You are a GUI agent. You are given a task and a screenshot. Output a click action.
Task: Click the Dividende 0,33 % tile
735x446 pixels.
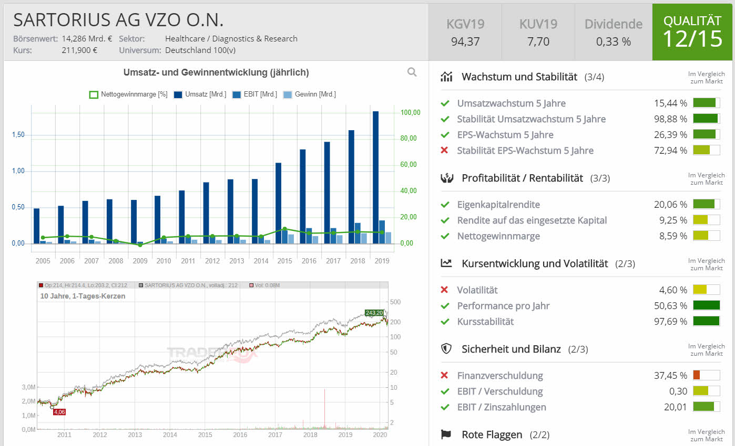pos(614,32)
